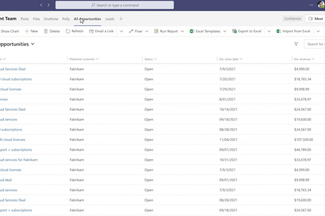Screen dimensions: 325x216
Task: Select the $44,789.00 revenue cell
Action: point(303,150)
